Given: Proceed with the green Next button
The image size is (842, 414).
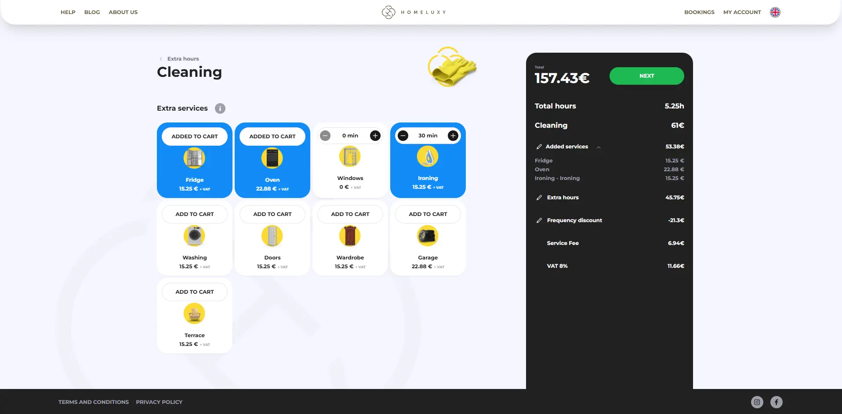Looking at the screenshot, I should pyautogui.click(x=647, y=76).
